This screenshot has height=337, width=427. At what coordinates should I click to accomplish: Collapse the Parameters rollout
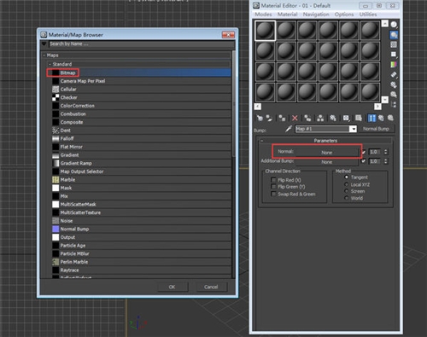pyautogui.click(x=261, y=141)
